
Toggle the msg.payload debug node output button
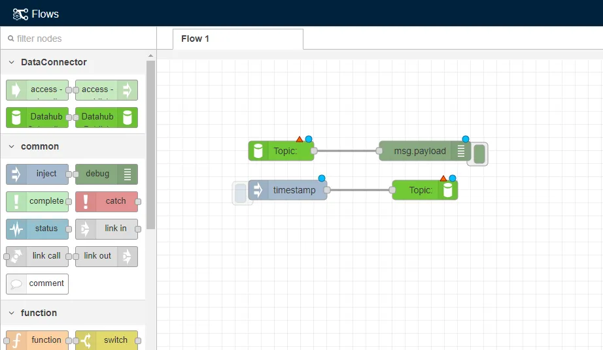click(479, 154)
